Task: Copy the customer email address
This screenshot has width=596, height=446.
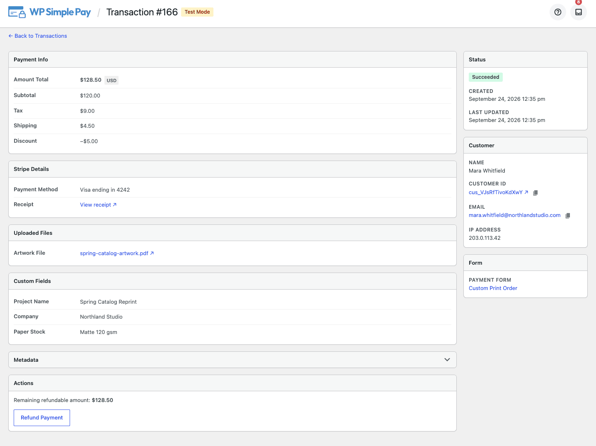Action: click(x=568, y=215)
